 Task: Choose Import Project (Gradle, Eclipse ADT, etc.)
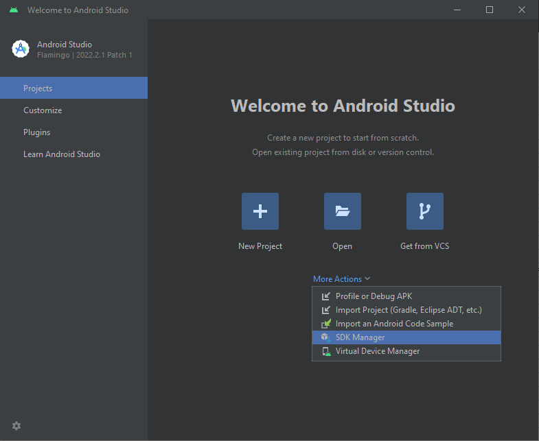tap(409, 310)
